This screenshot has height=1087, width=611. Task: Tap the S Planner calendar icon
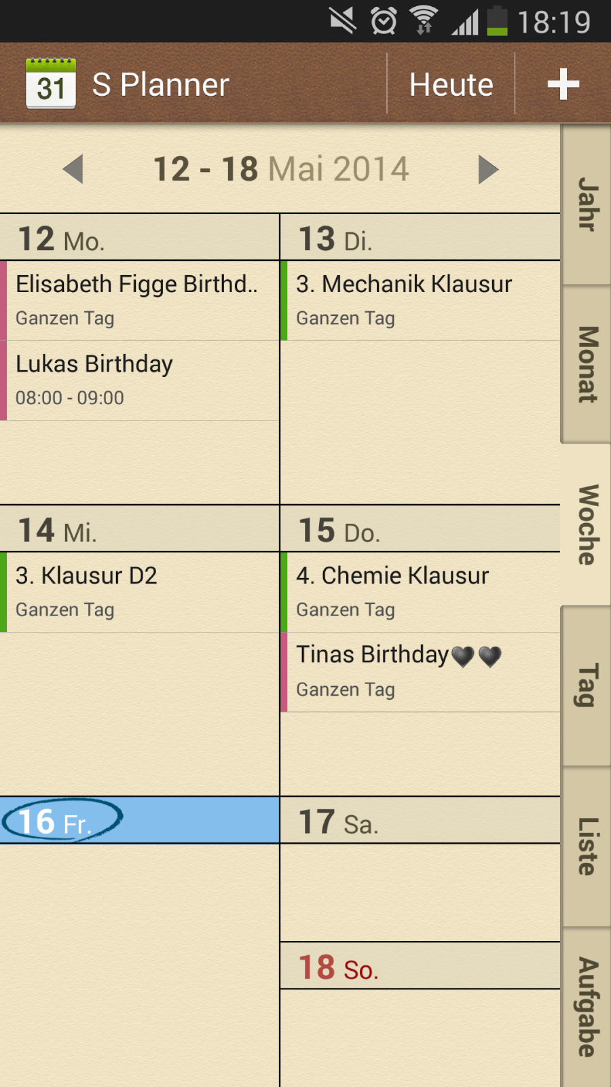point(51,84)
